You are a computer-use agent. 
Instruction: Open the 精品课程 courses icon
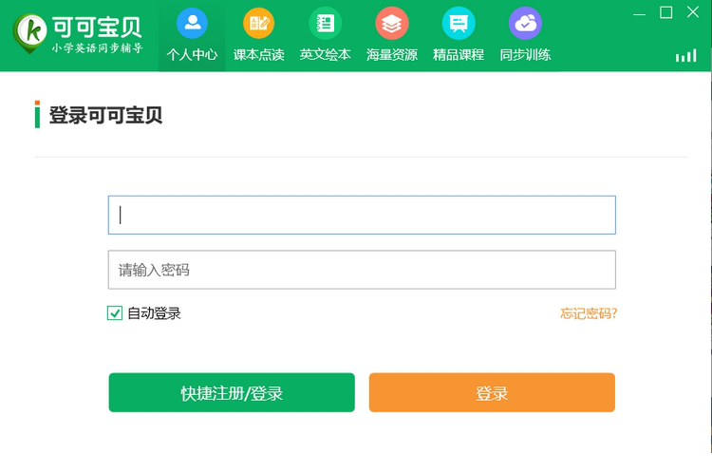tap(459, 23)
